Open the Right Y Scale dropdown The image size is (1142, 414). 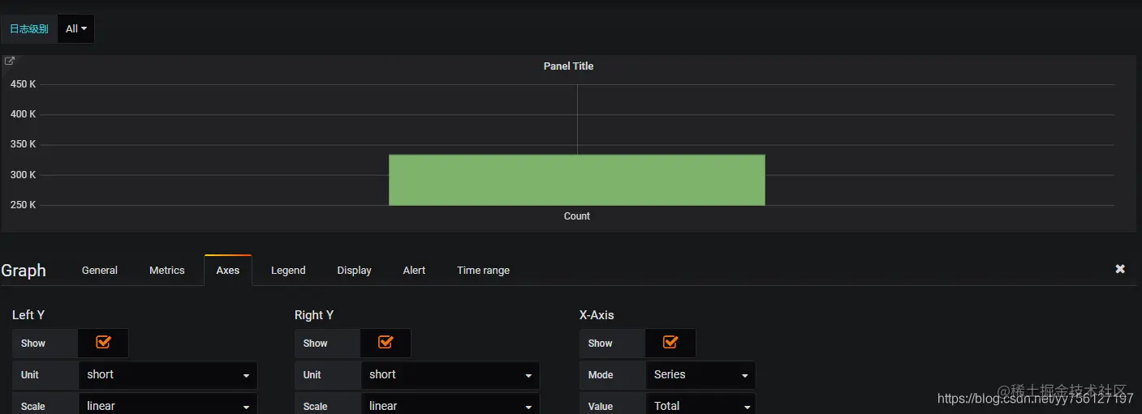pyautogui.click(x=450, y=404)
